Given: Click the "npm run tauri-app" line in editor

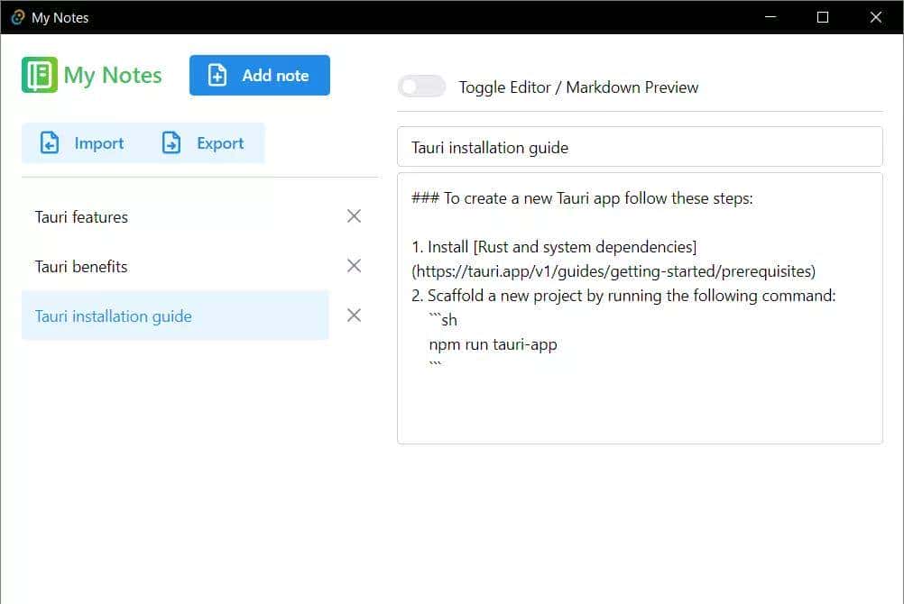Looking at the screenshot, I should 493,344.
